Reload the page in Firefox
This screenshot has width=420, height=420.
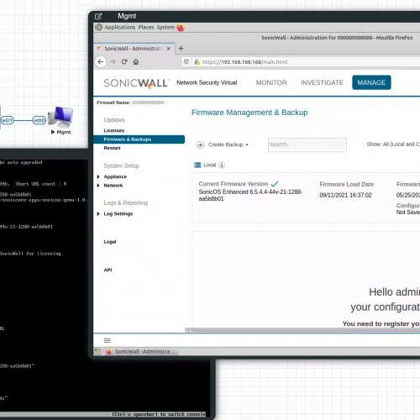(124, 61)
